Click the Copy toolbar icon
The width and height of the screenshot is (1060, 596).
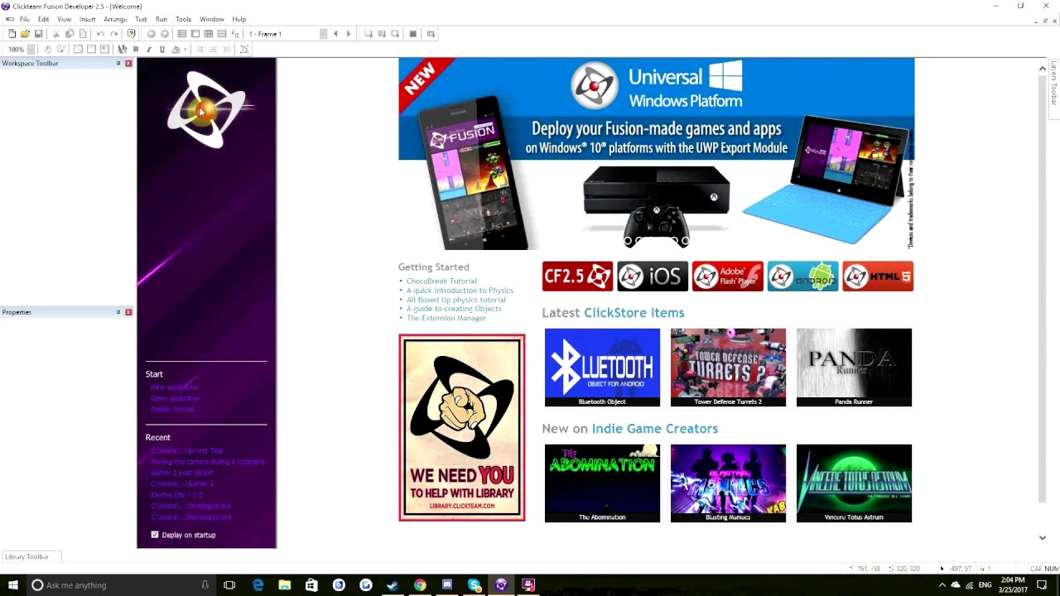70,34
